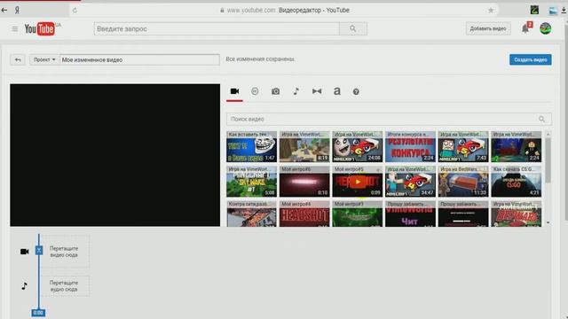Select the Мое интро#6 0:10 thumbnail

[304, 182]
